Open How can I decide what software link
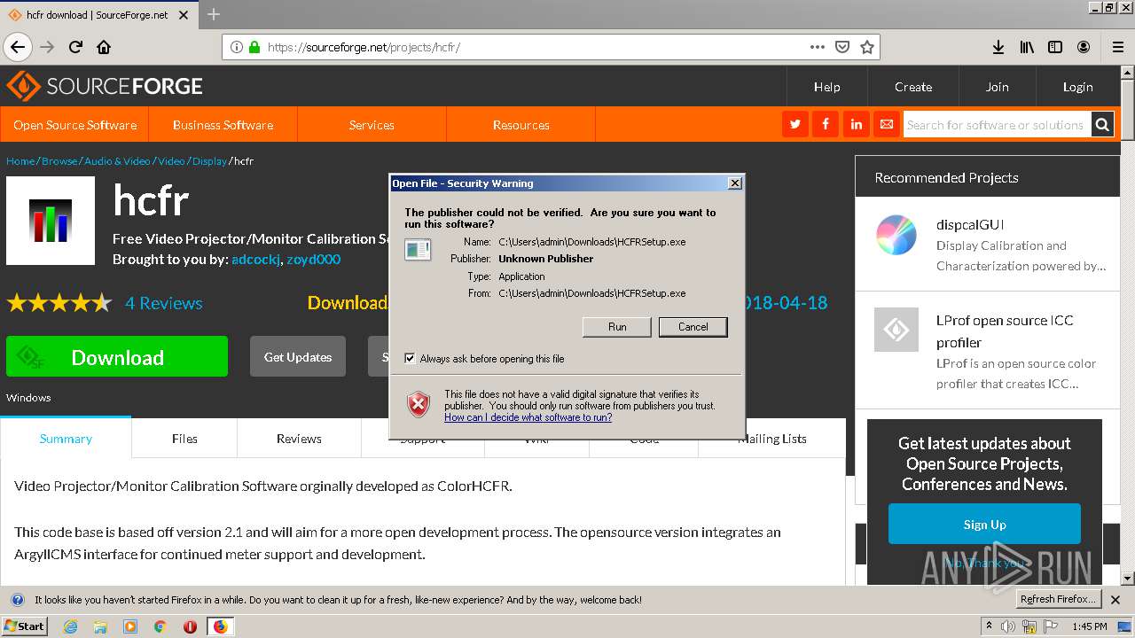Image resolution: width=1135 pixels, height=638 pixels. [x=528, y=417]
